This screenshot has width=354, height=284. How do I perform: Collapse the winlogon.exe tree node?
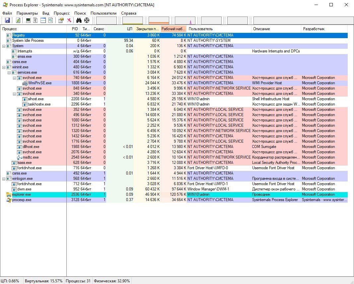[4, 178]
